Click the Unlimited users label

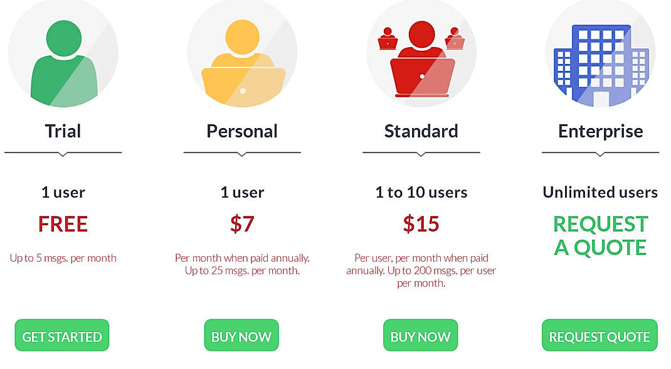pos(600,192)
